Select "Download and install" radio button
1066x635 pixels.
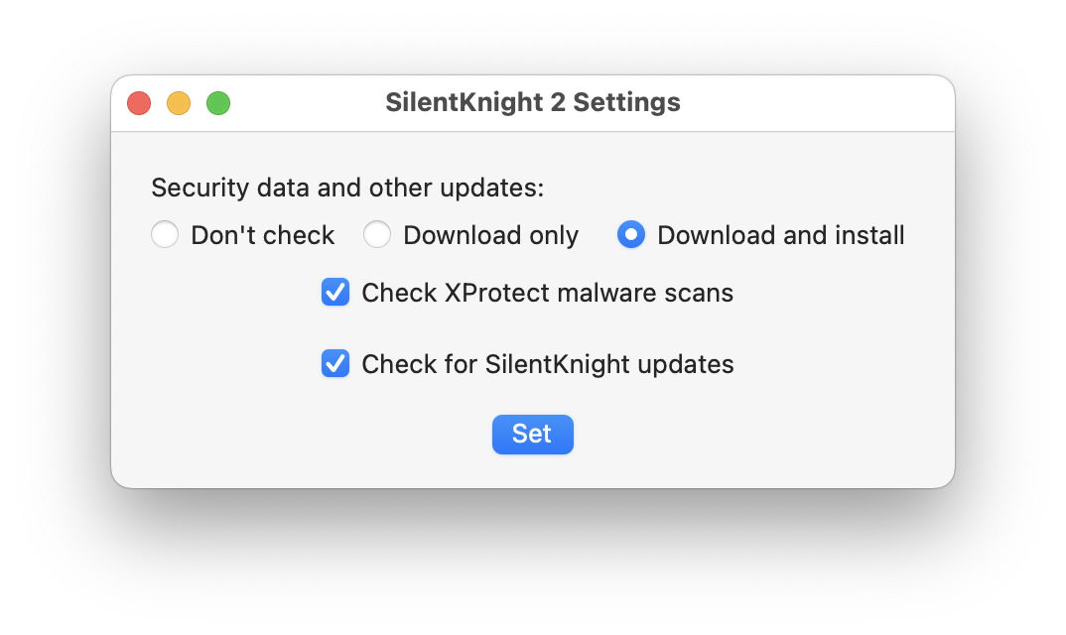631,235
